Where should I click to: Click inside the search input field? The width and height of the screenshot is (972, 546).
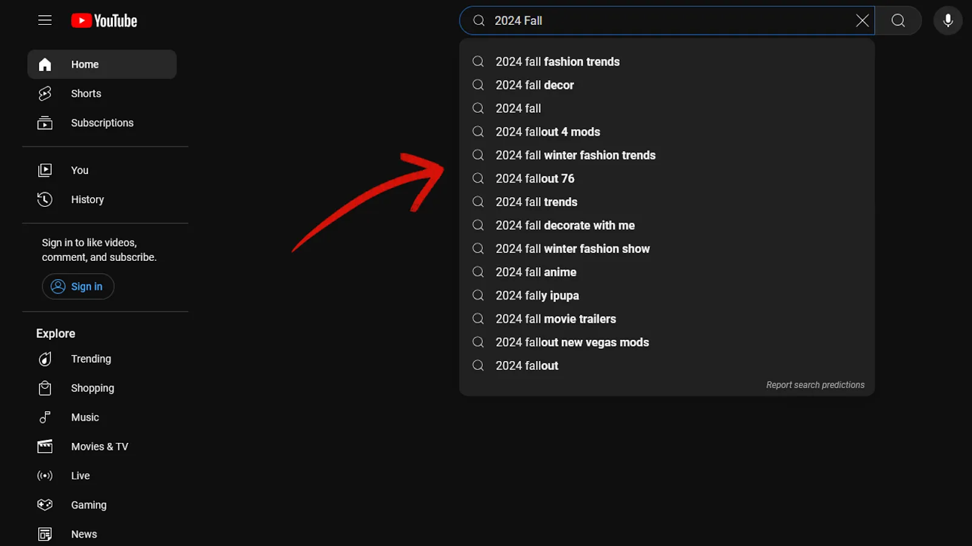tap(668, 21)
